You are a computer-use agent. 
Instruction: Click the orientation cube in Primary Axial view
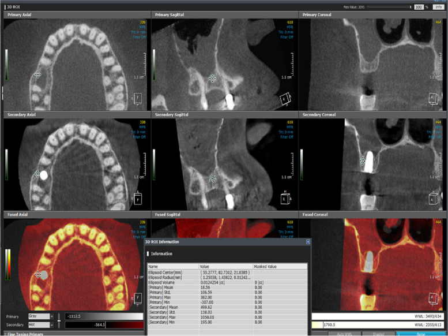pyautogui.click(x=138, y=99)
